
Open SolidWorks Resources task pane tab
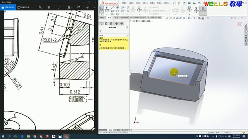pyautogui.click(x=246, y=25)
